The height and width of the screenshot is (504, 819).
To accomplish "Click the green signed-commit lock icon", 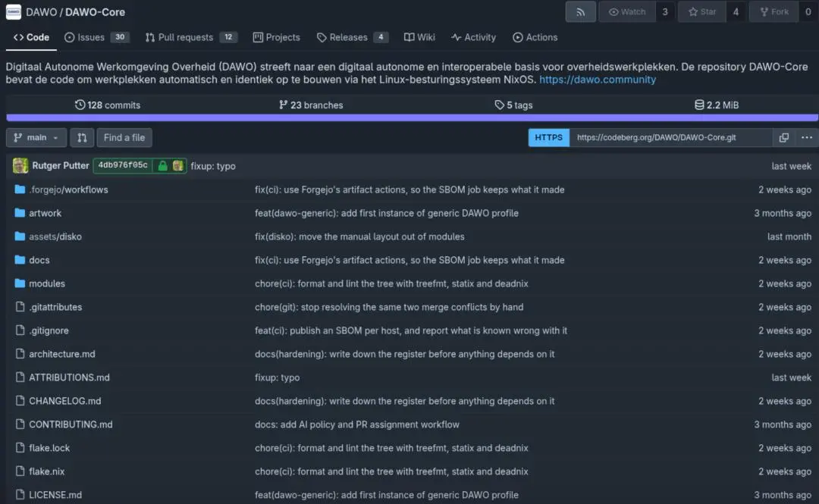I will click(163, 165).
